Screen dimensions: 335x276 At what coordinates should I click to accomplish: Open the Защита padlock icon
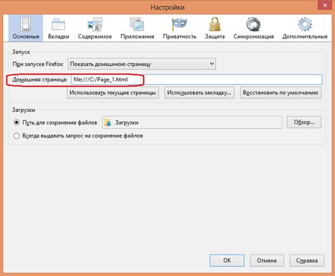coord(215,24)
